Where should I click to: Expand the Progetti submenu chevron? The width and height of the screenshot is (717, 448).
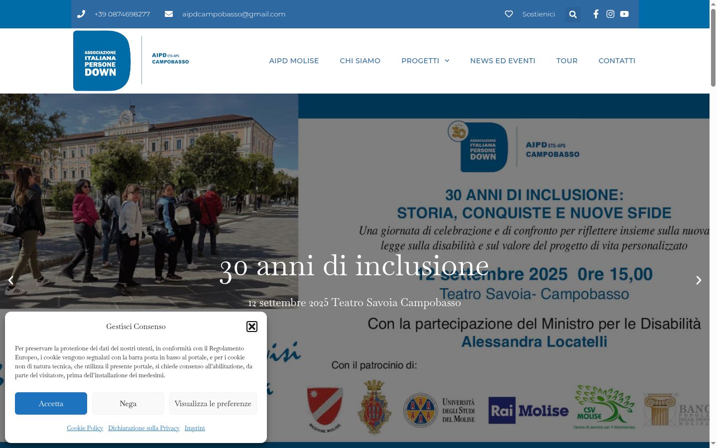(447, 61)
